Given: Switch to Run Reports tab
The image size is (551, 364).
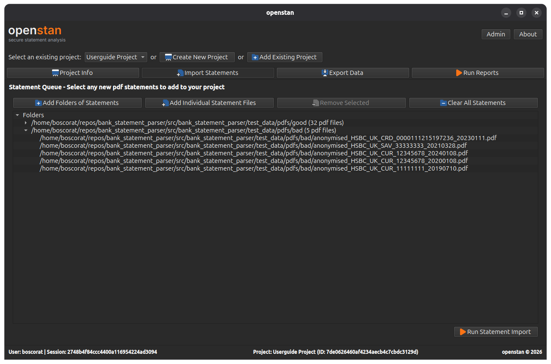Looking at the screenshot, I should [x=478, y=73].
